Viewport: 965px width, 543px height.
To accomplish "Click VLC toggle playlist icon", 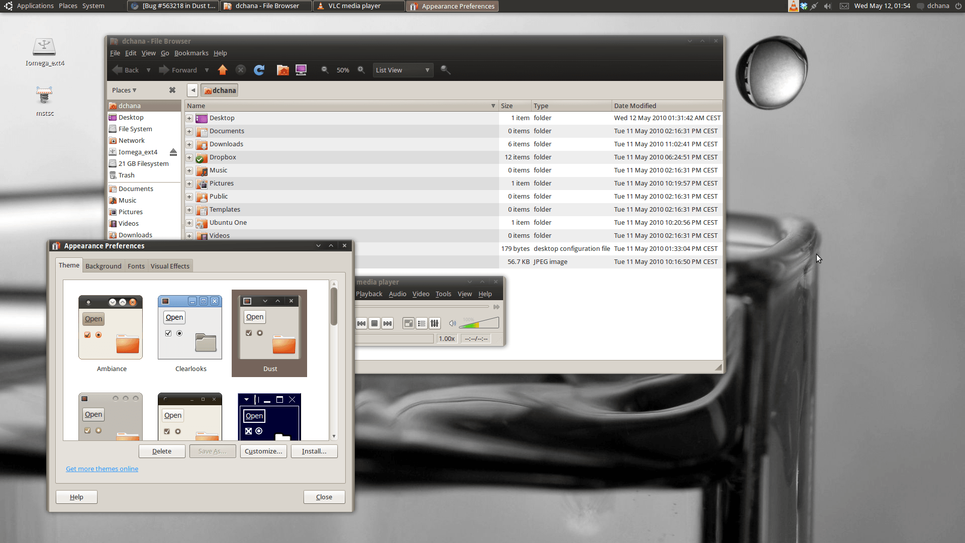I will click(x=421, y=323).
